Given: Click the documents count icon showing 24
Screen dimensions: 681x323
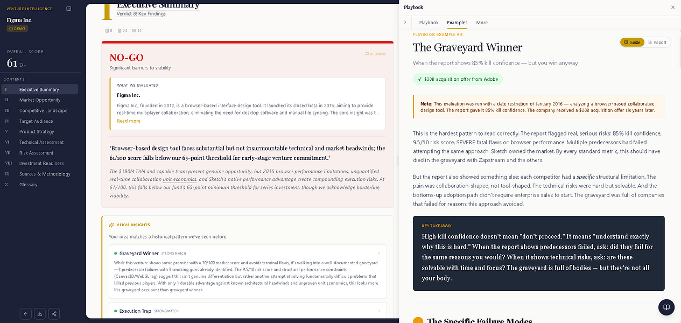Looking at the screenshot, I should [122, 31].
